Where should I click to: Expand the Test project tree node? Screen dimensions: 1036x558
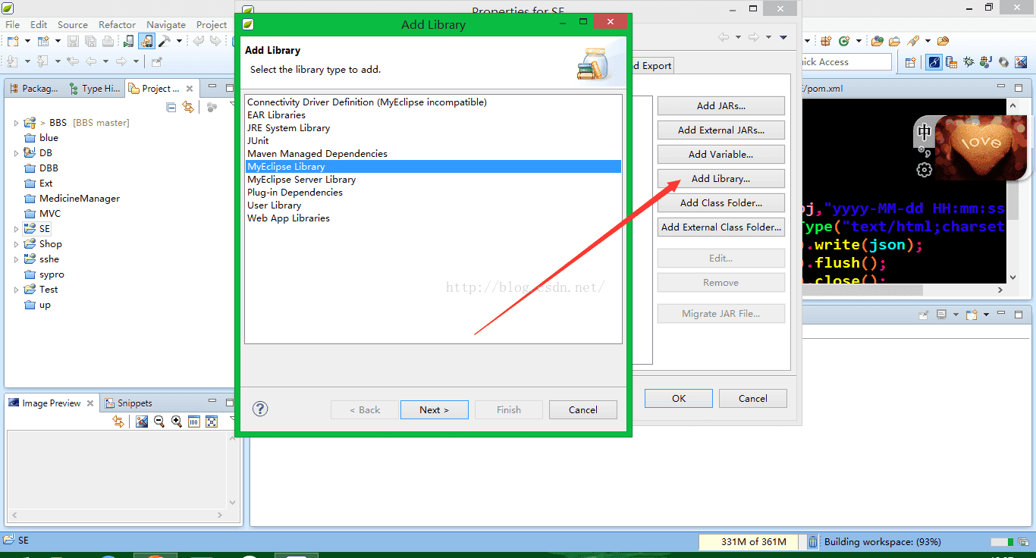(x=16, y=290)
